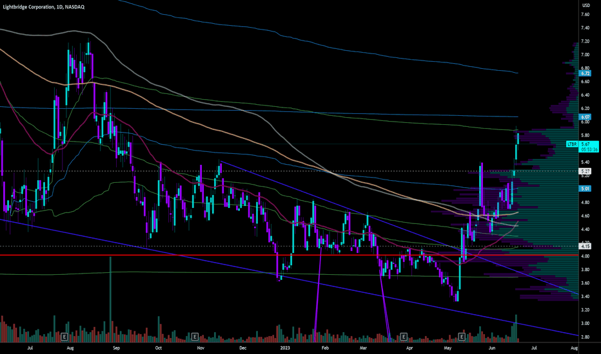Click the 5.80 price axis value
Screen dimensions: 601x354
pos(586,135)
